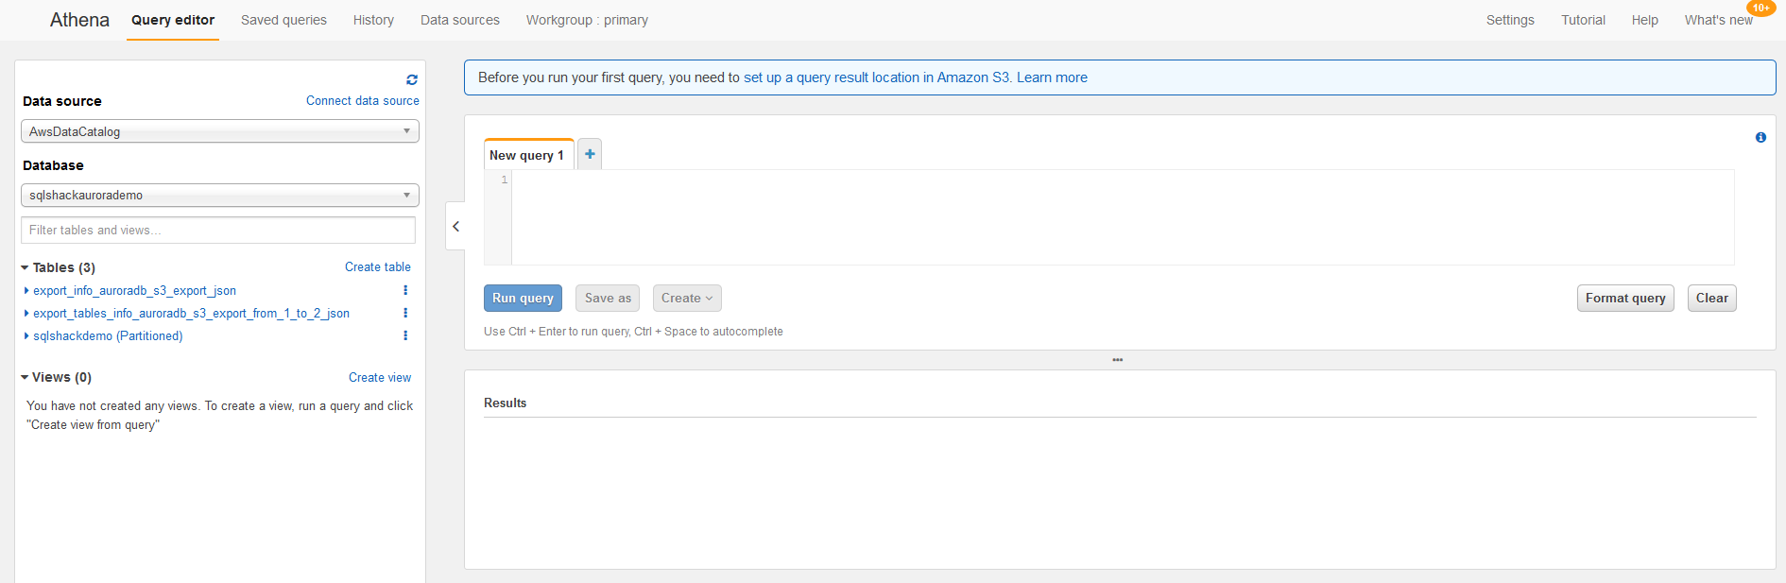Viewport: 1786px width, 583px height.
Task: Expand the sqlshackdemo (Partitioned) table
Action: [x=26, y=336]
